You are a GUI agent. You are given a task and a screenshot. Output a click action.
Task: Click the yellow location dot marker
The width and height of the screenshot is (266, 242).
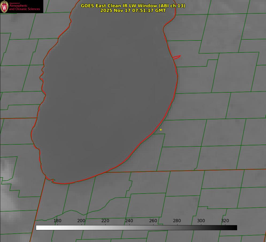161,130
